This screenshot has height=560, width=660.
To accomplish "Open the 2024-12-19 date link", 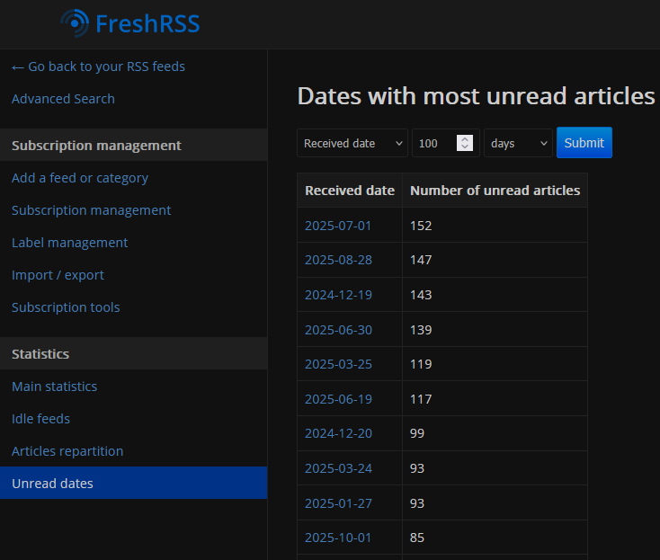I will [338, 295].
